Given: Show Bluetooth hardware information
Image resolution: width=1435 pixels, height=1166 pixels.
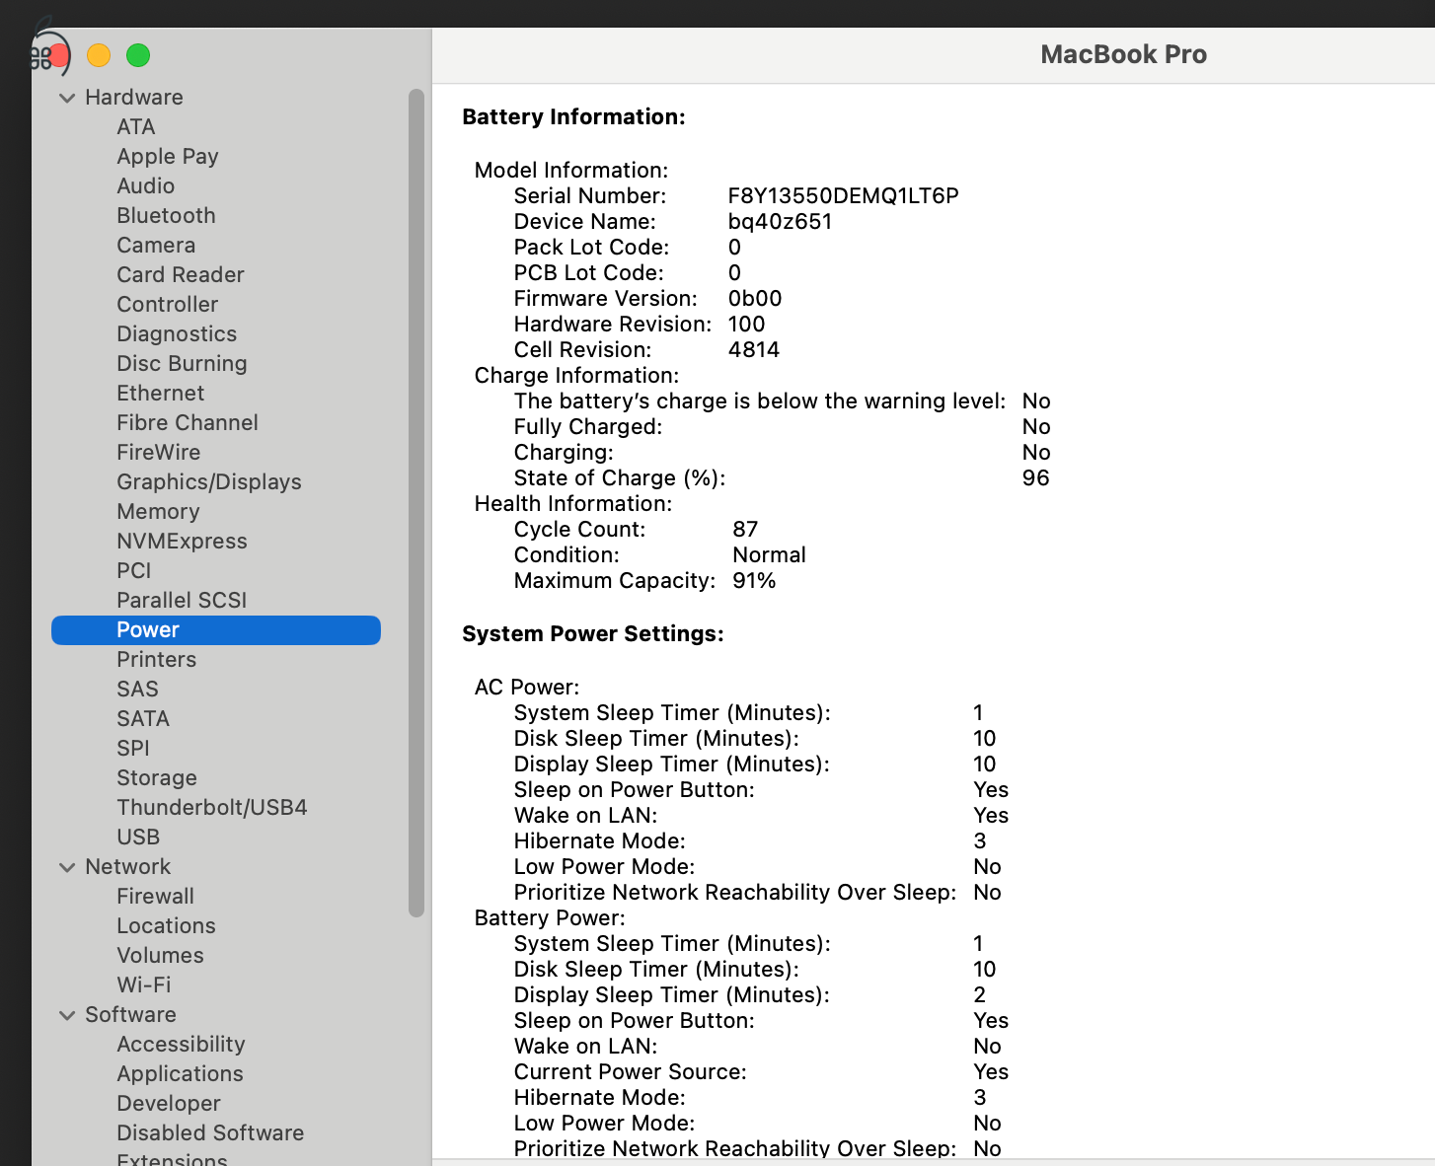Looking at the screenshot, I should point(166,216).
